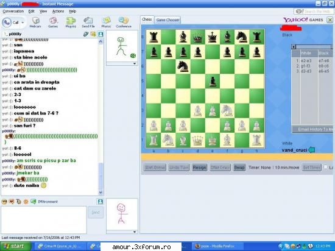Expand the Call button dropdown arrow

pyautogui.click(x=23, y=23)
